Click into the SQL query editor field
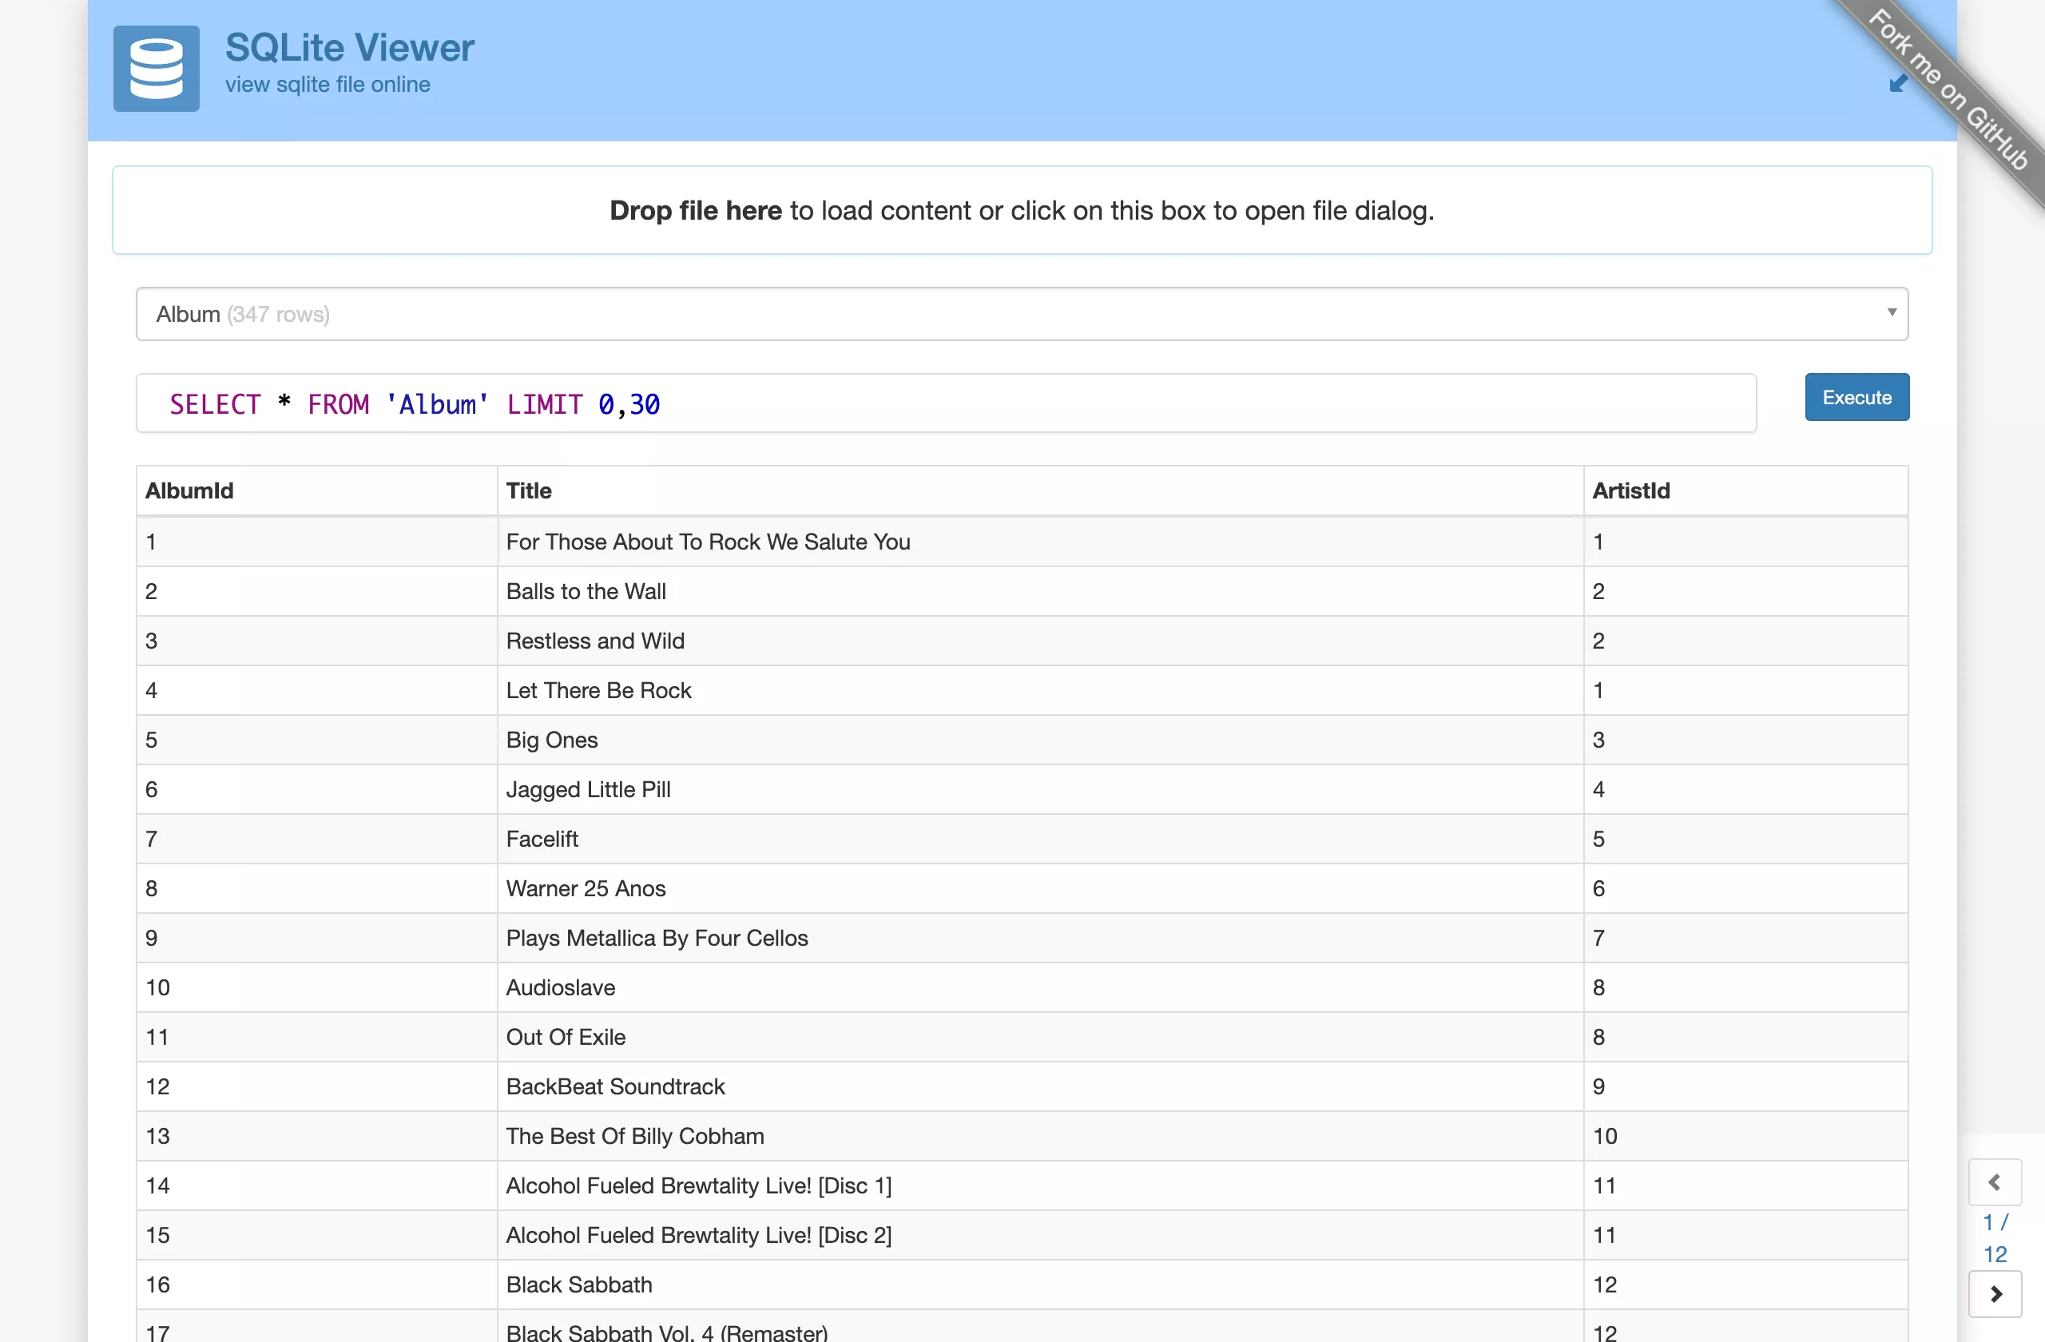2045x1342 pixels. (x=946, y=404)
